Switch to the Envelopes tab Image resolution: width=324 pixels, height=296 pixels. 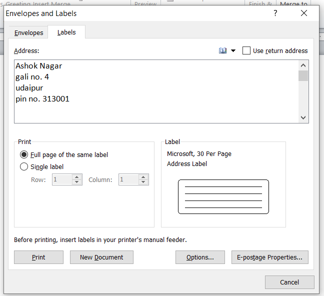tap(28, 32)
